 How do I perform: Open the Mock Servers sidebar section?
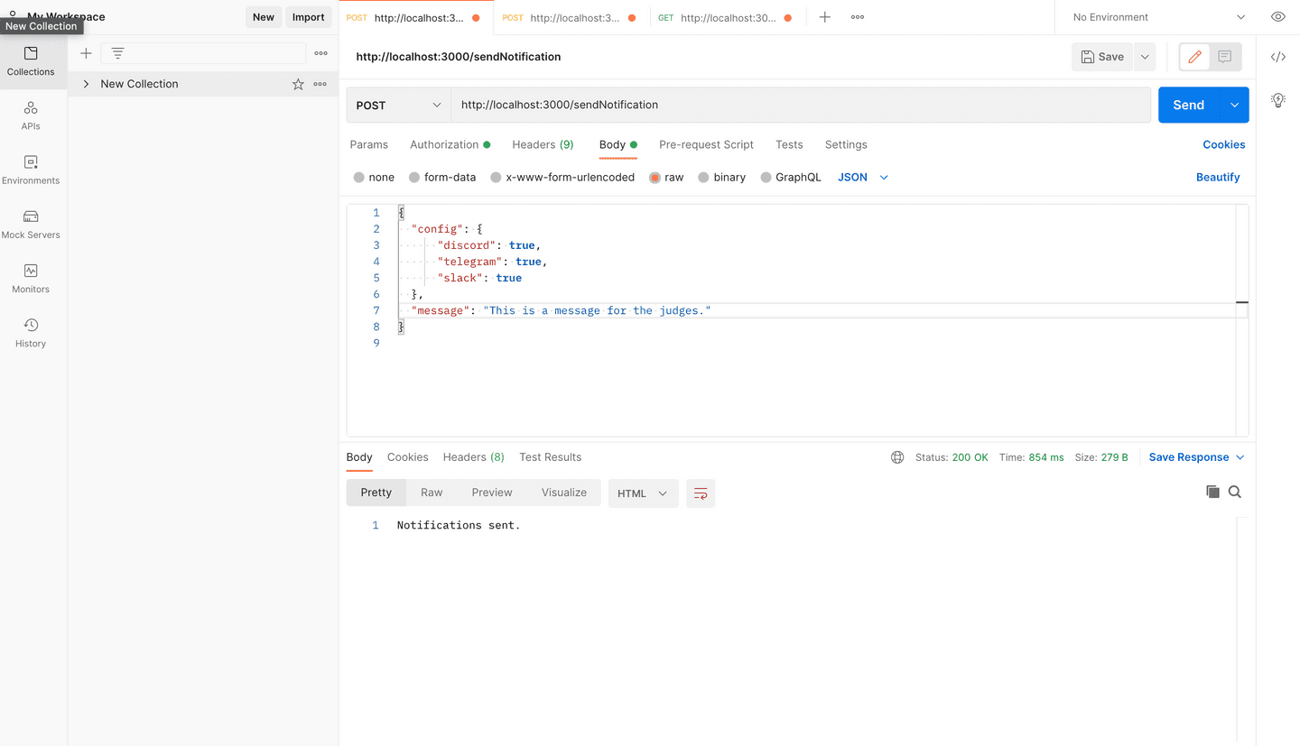tap(31, 225)
